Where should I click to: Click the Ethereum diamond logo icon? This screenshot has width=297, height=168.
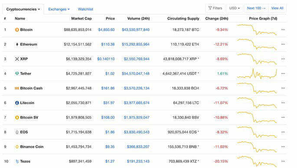coord(17,44)
